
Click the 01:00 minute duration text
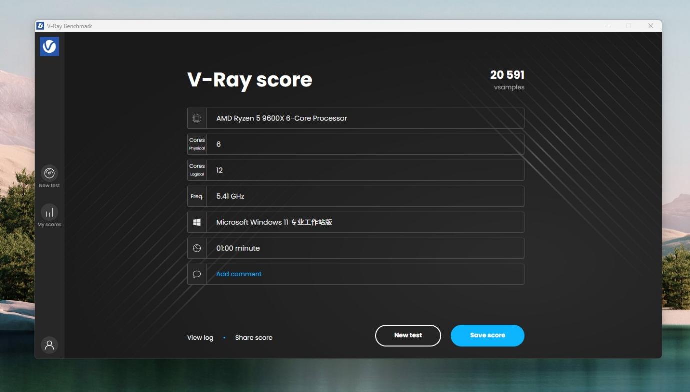pos(238,248)
